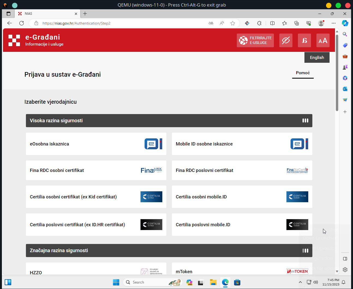Viewport: 353px width, 289px height.
Task: Click Certilia certifikat logo on osobni row
Action: click(151, 197)
